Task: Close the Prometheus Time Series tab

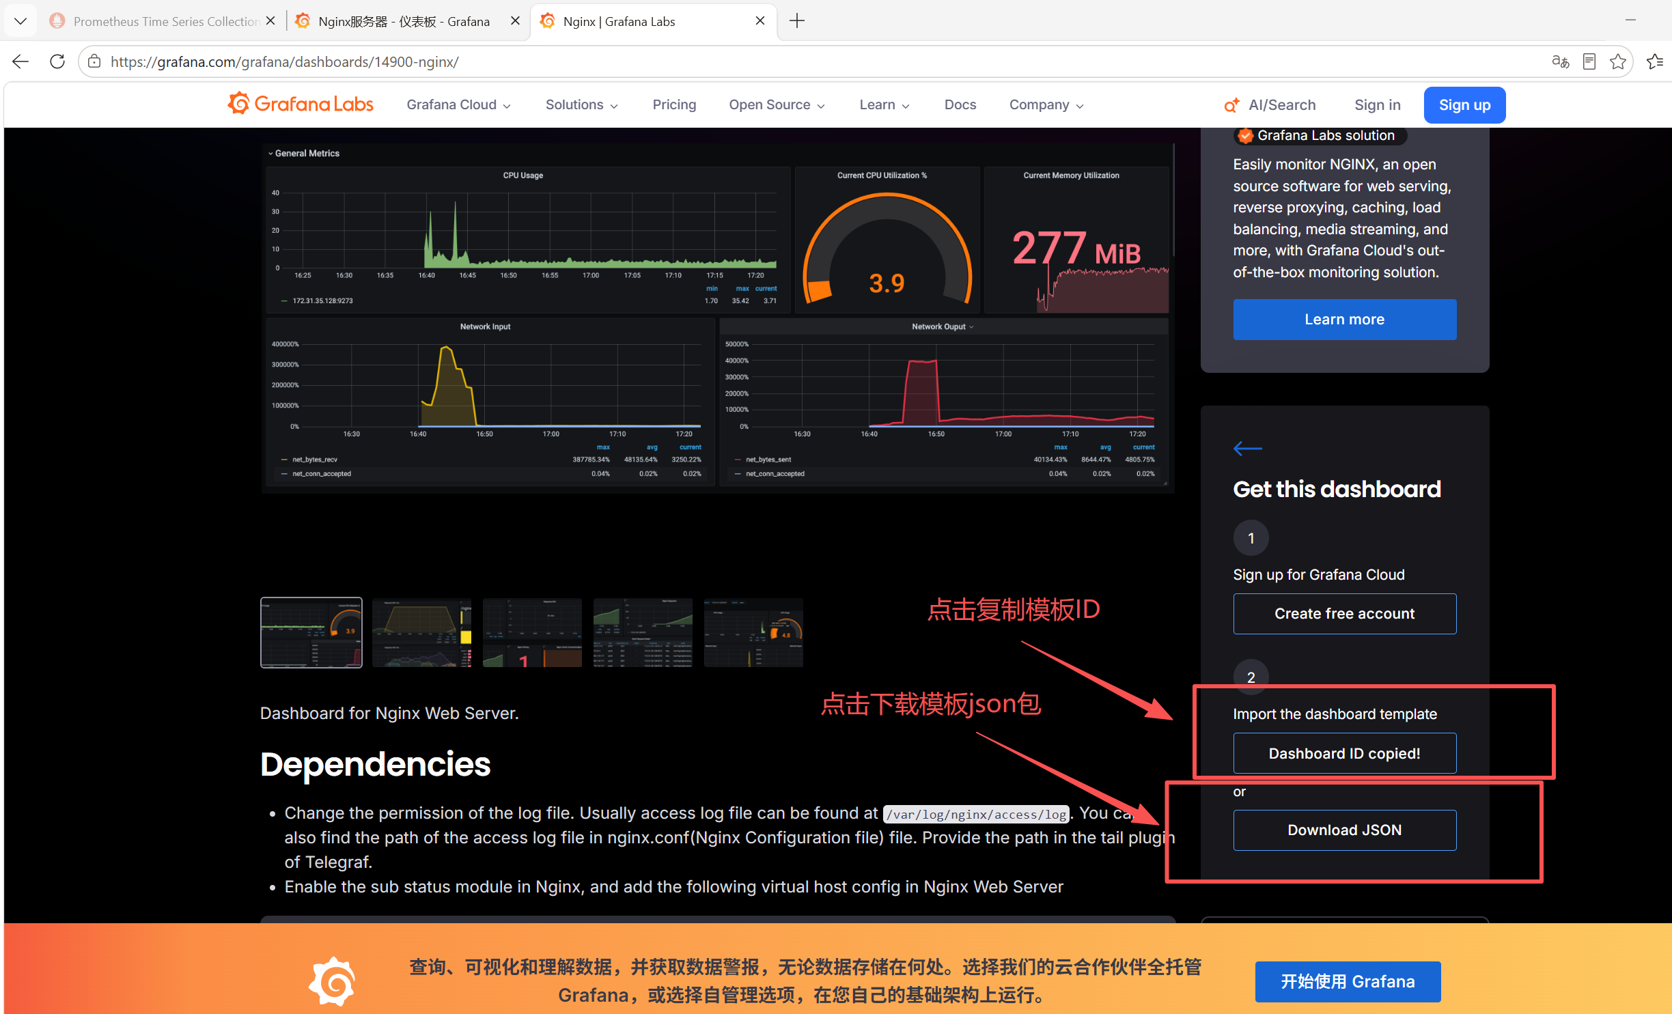Action: tap(270, 21)
